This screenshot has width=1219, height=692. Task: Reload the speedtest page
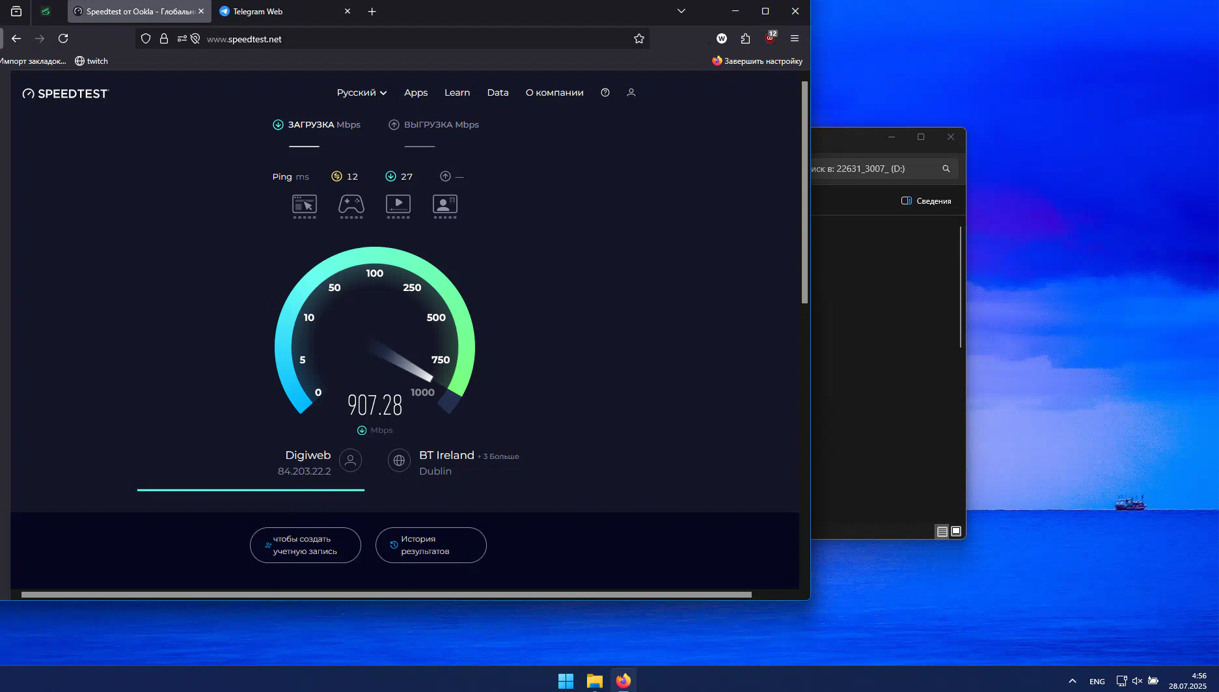(x=63, y=38)
